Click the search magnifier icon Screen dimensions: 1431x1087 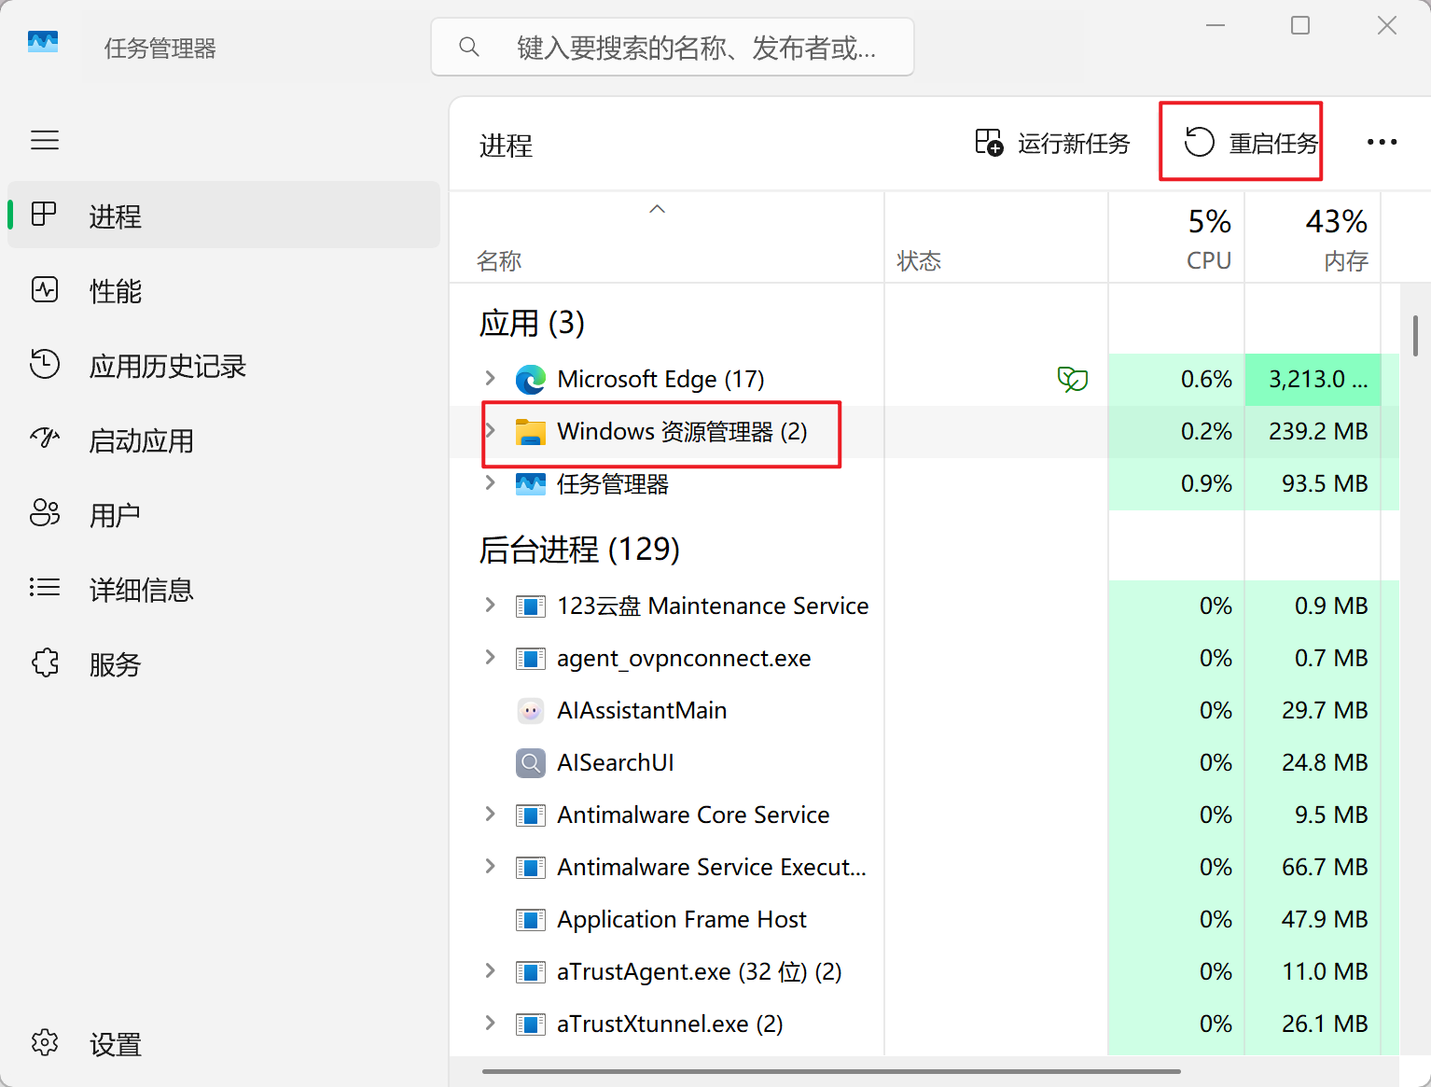[x=469, y=47]
